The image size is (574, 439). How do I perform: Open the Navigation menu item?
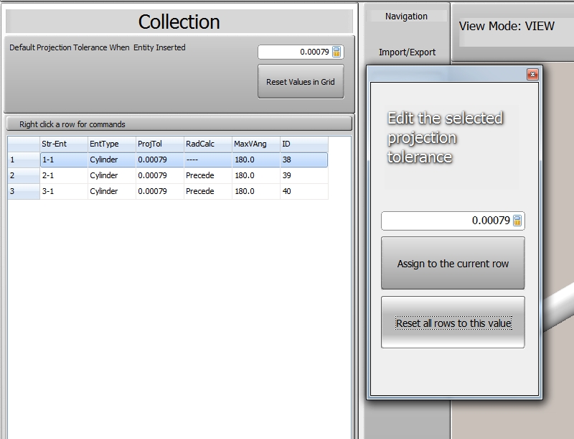(x=406, y=16)
